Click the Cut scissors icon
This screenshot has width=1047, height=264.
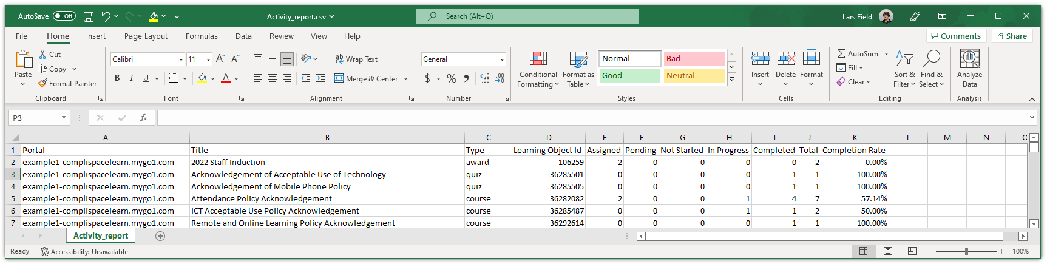point(43,54)
